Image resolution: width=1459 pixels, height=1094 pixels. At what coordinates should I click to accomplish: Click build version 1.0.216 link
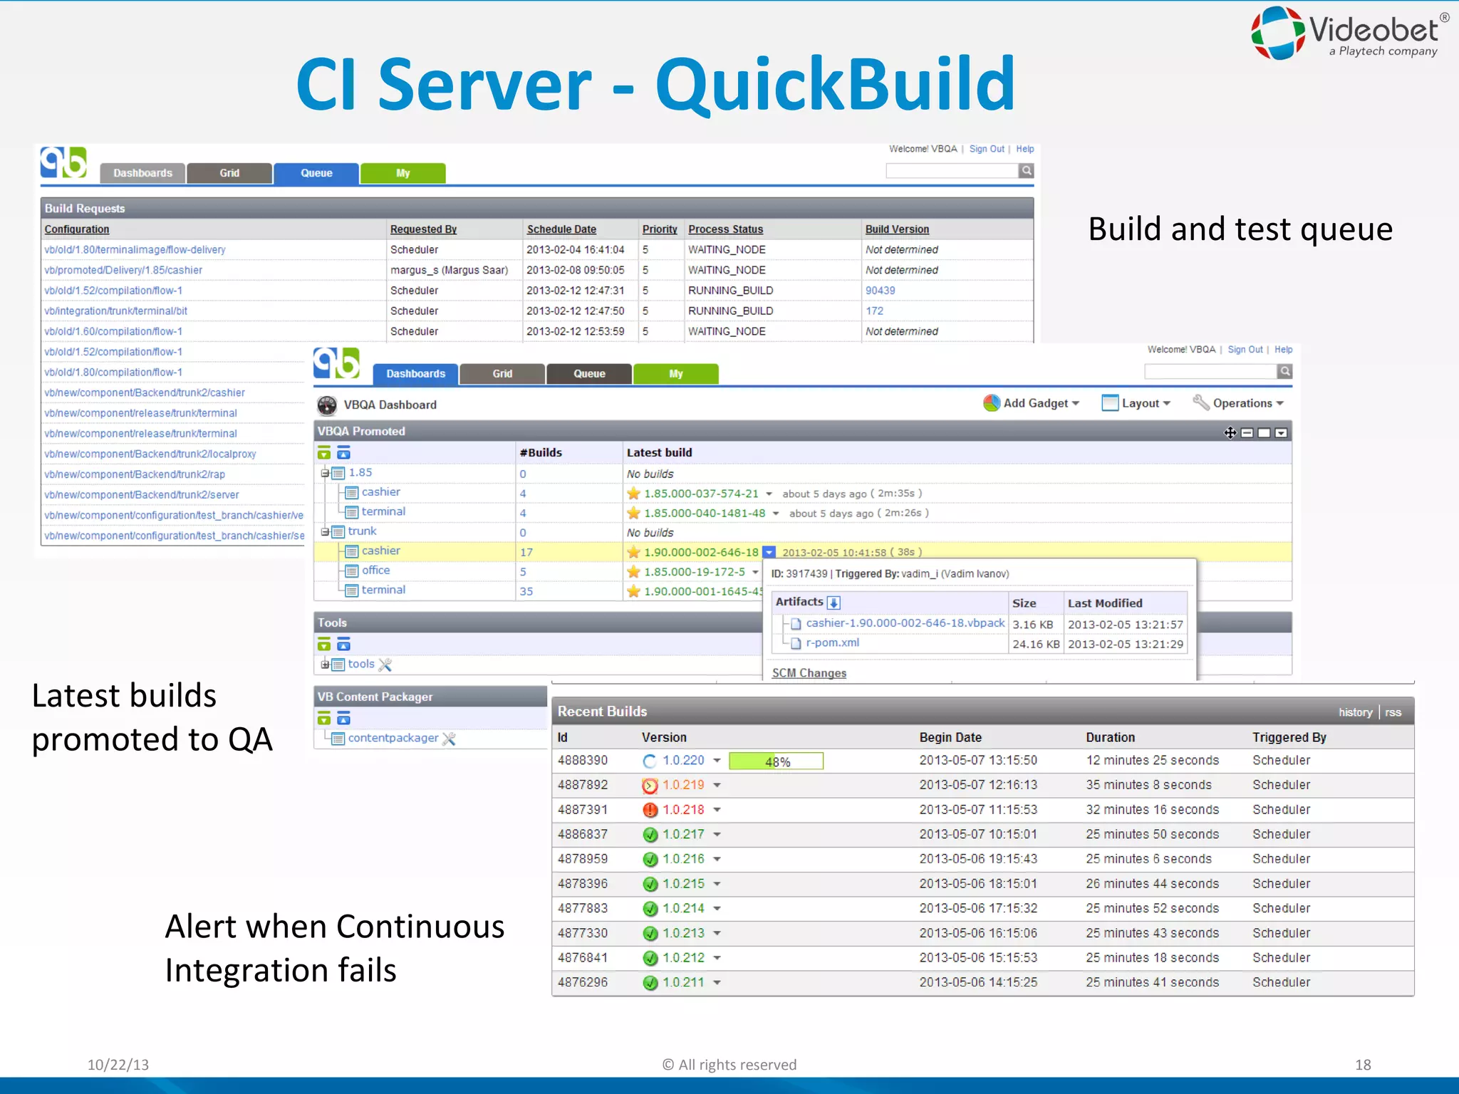pos(683,860)
